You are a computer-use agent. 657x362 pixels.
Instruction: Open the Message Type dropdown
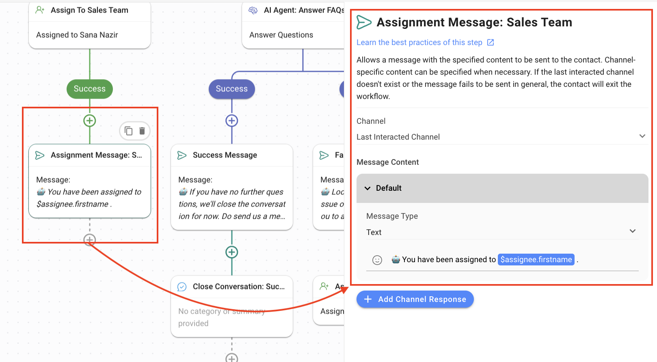click(x=501, y=232)
